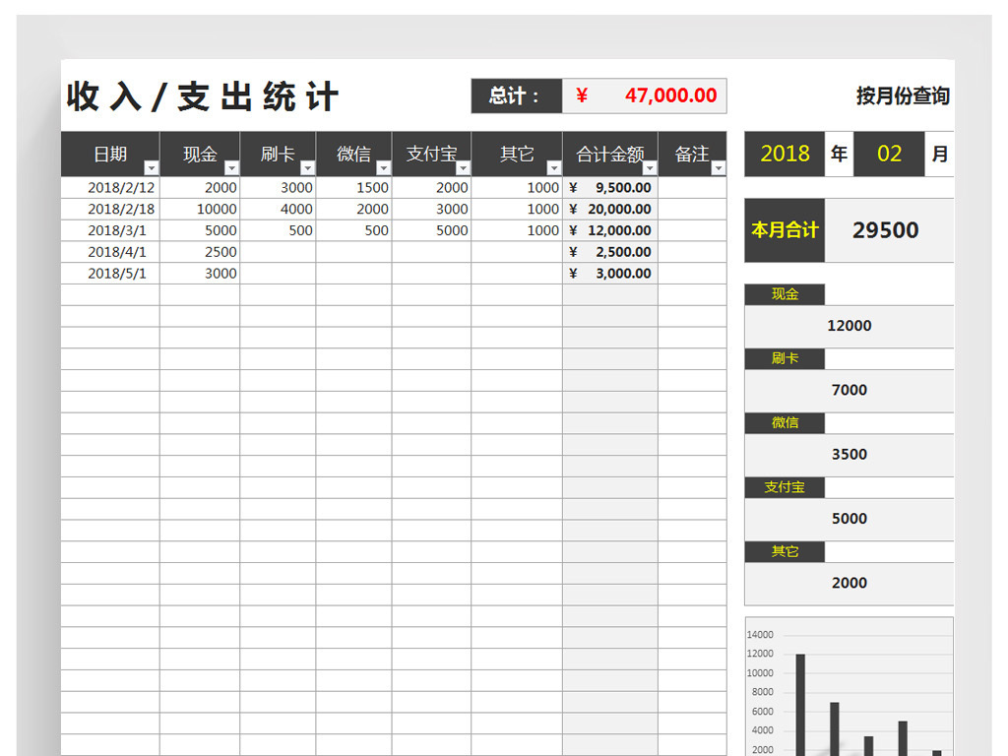Select the 收入/支出统计 title
The image size is (1008, 756).
[x=203, y=97]
